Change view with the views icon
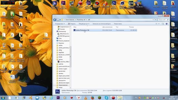The height and width of the screenshot is (100, 178). [x=157, y=24]
